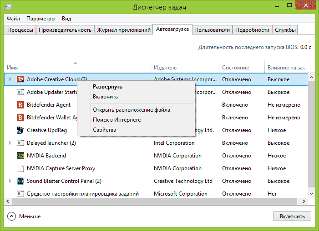Screen dimensions: 319x231
Task: Open the Параметры menu
Action: point(41,19)
